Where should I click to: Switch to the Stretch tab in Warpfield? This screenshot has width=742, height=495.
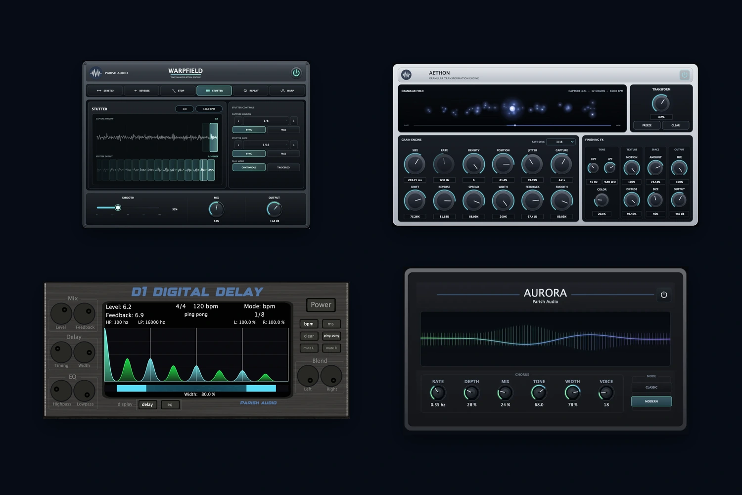105,91
